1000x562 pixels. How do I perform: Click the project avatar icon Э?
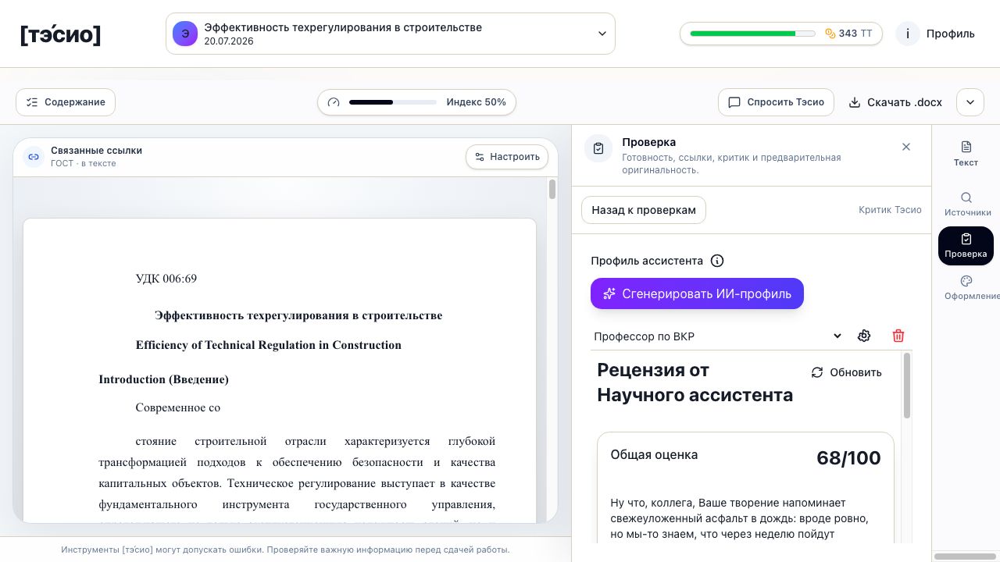(x=185, y=34)
